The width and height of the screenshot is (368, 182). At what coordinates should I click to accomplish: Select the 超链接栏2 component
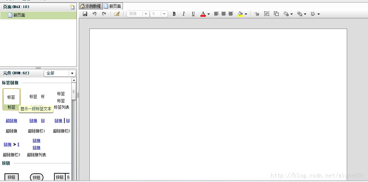tap(61, 125)
